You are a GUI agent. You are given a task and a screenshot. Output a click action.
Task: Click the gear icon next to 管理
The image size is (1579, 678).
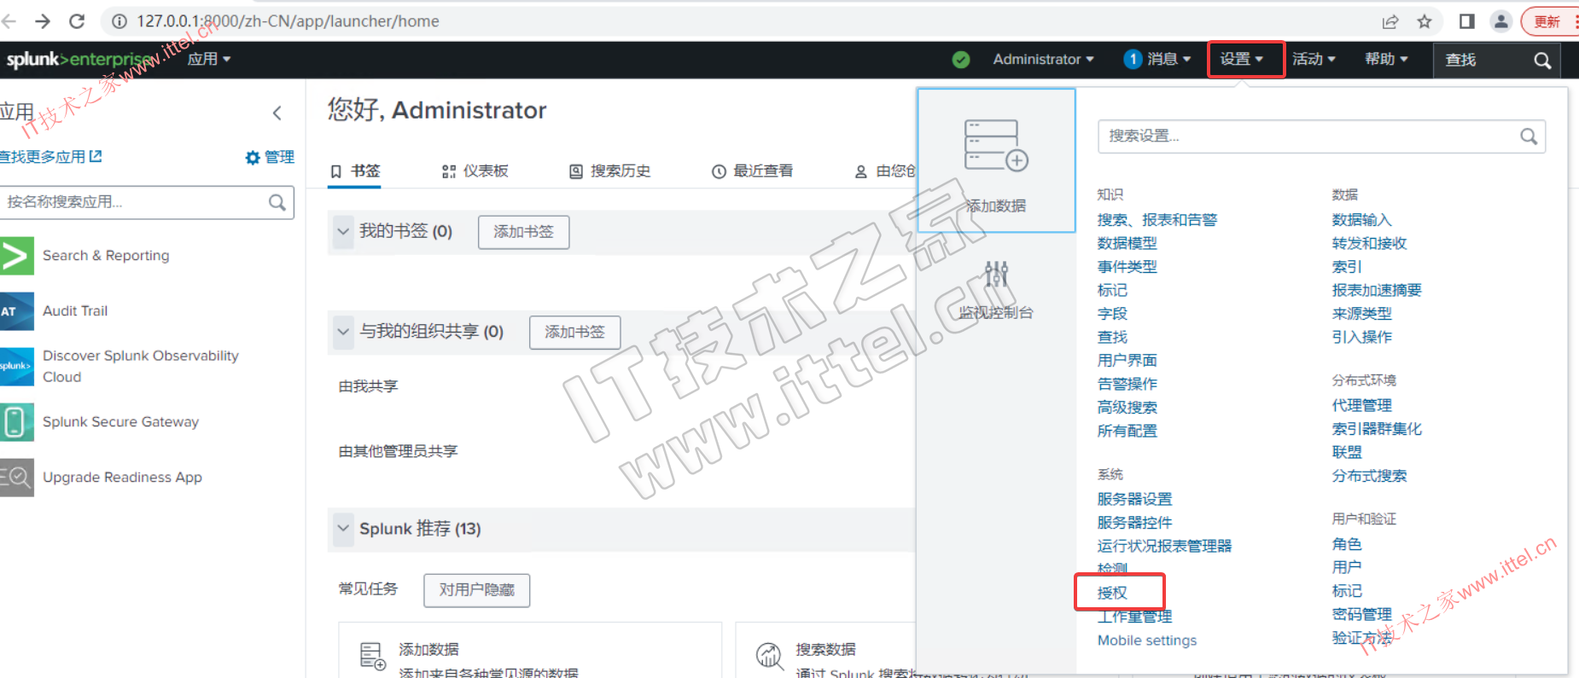point(253,158)
